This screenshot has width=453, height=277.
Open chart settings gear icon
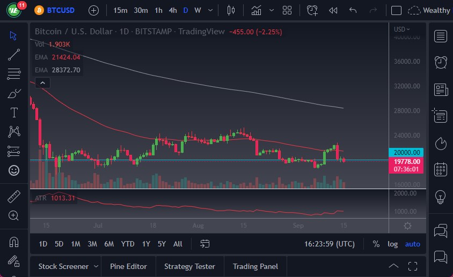click(x=407, y=226)
